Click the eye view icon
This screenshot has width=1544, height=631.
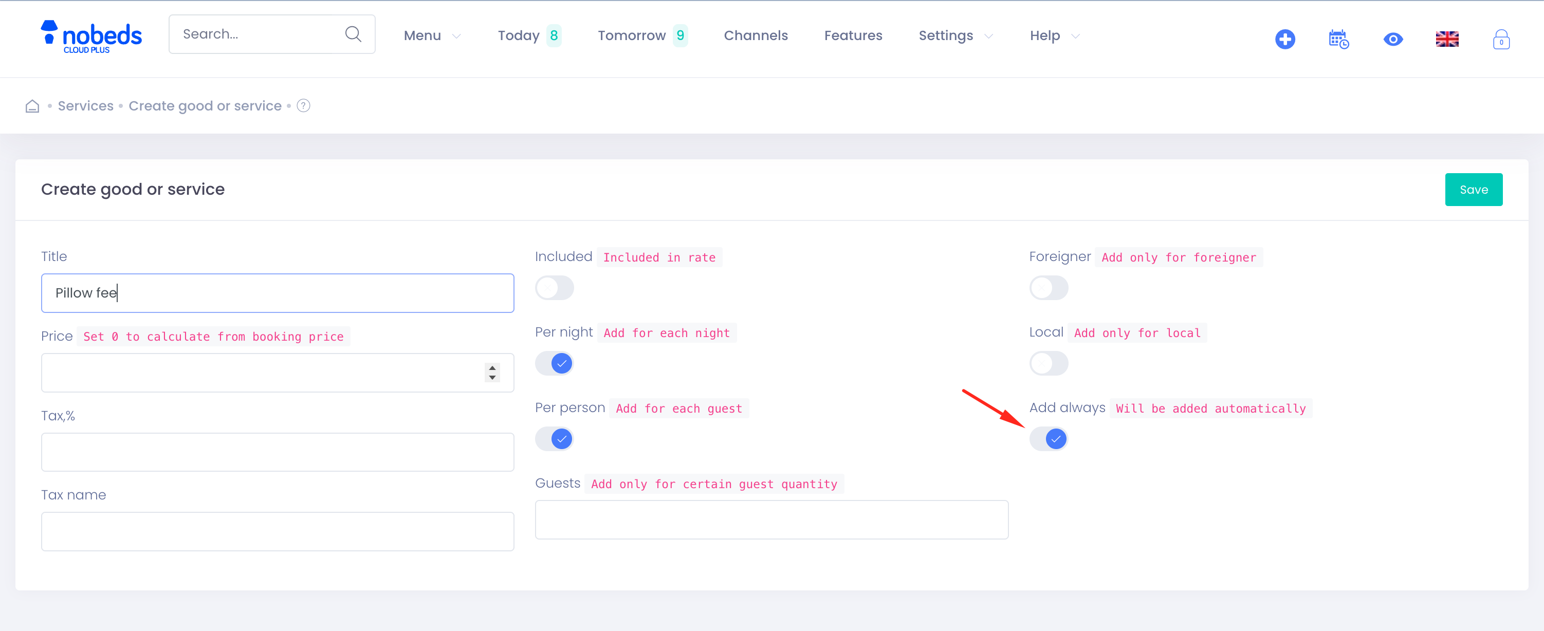(1392, 40)
